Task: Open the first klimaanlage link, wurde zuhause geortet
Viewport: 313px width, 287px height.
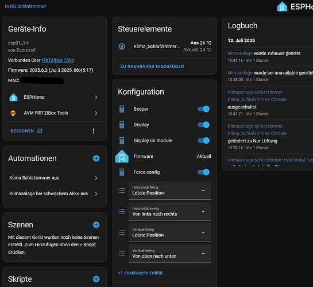Action: click(240, 53)
